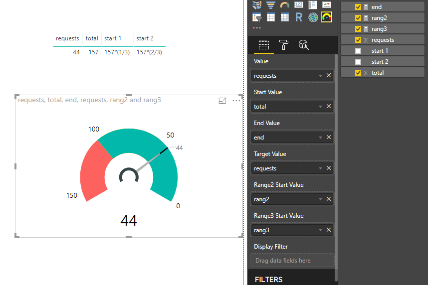
Task: Click the large 44 gauge value label
Action: pyautogui.click(x=129, y=220)
